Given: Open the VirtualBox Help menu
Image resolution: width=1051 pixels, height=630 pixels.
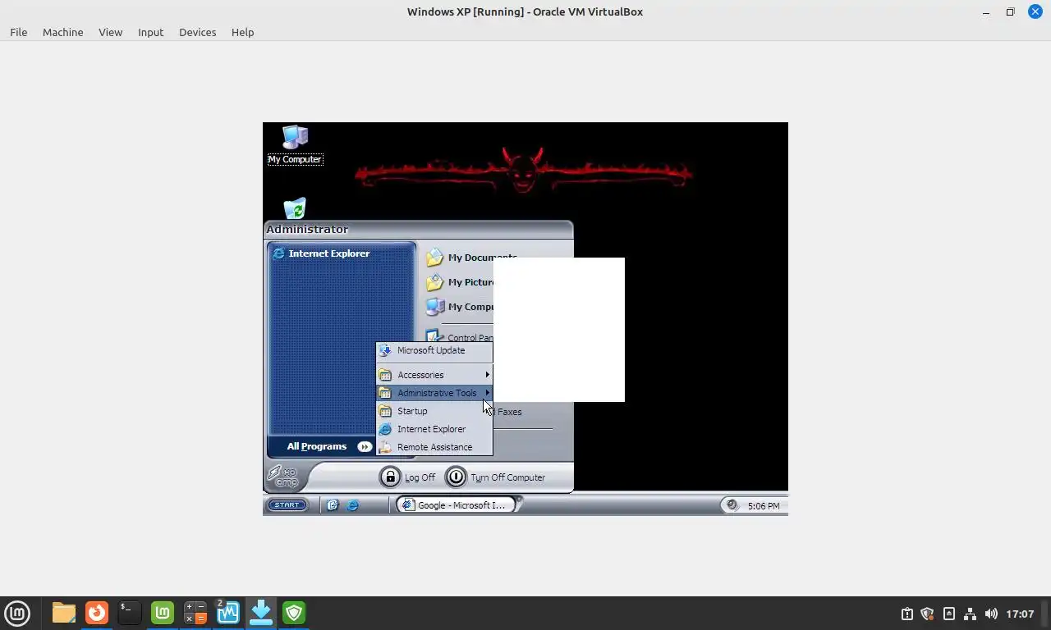Looking at the screenshot, I should click(x=242, y=32).
